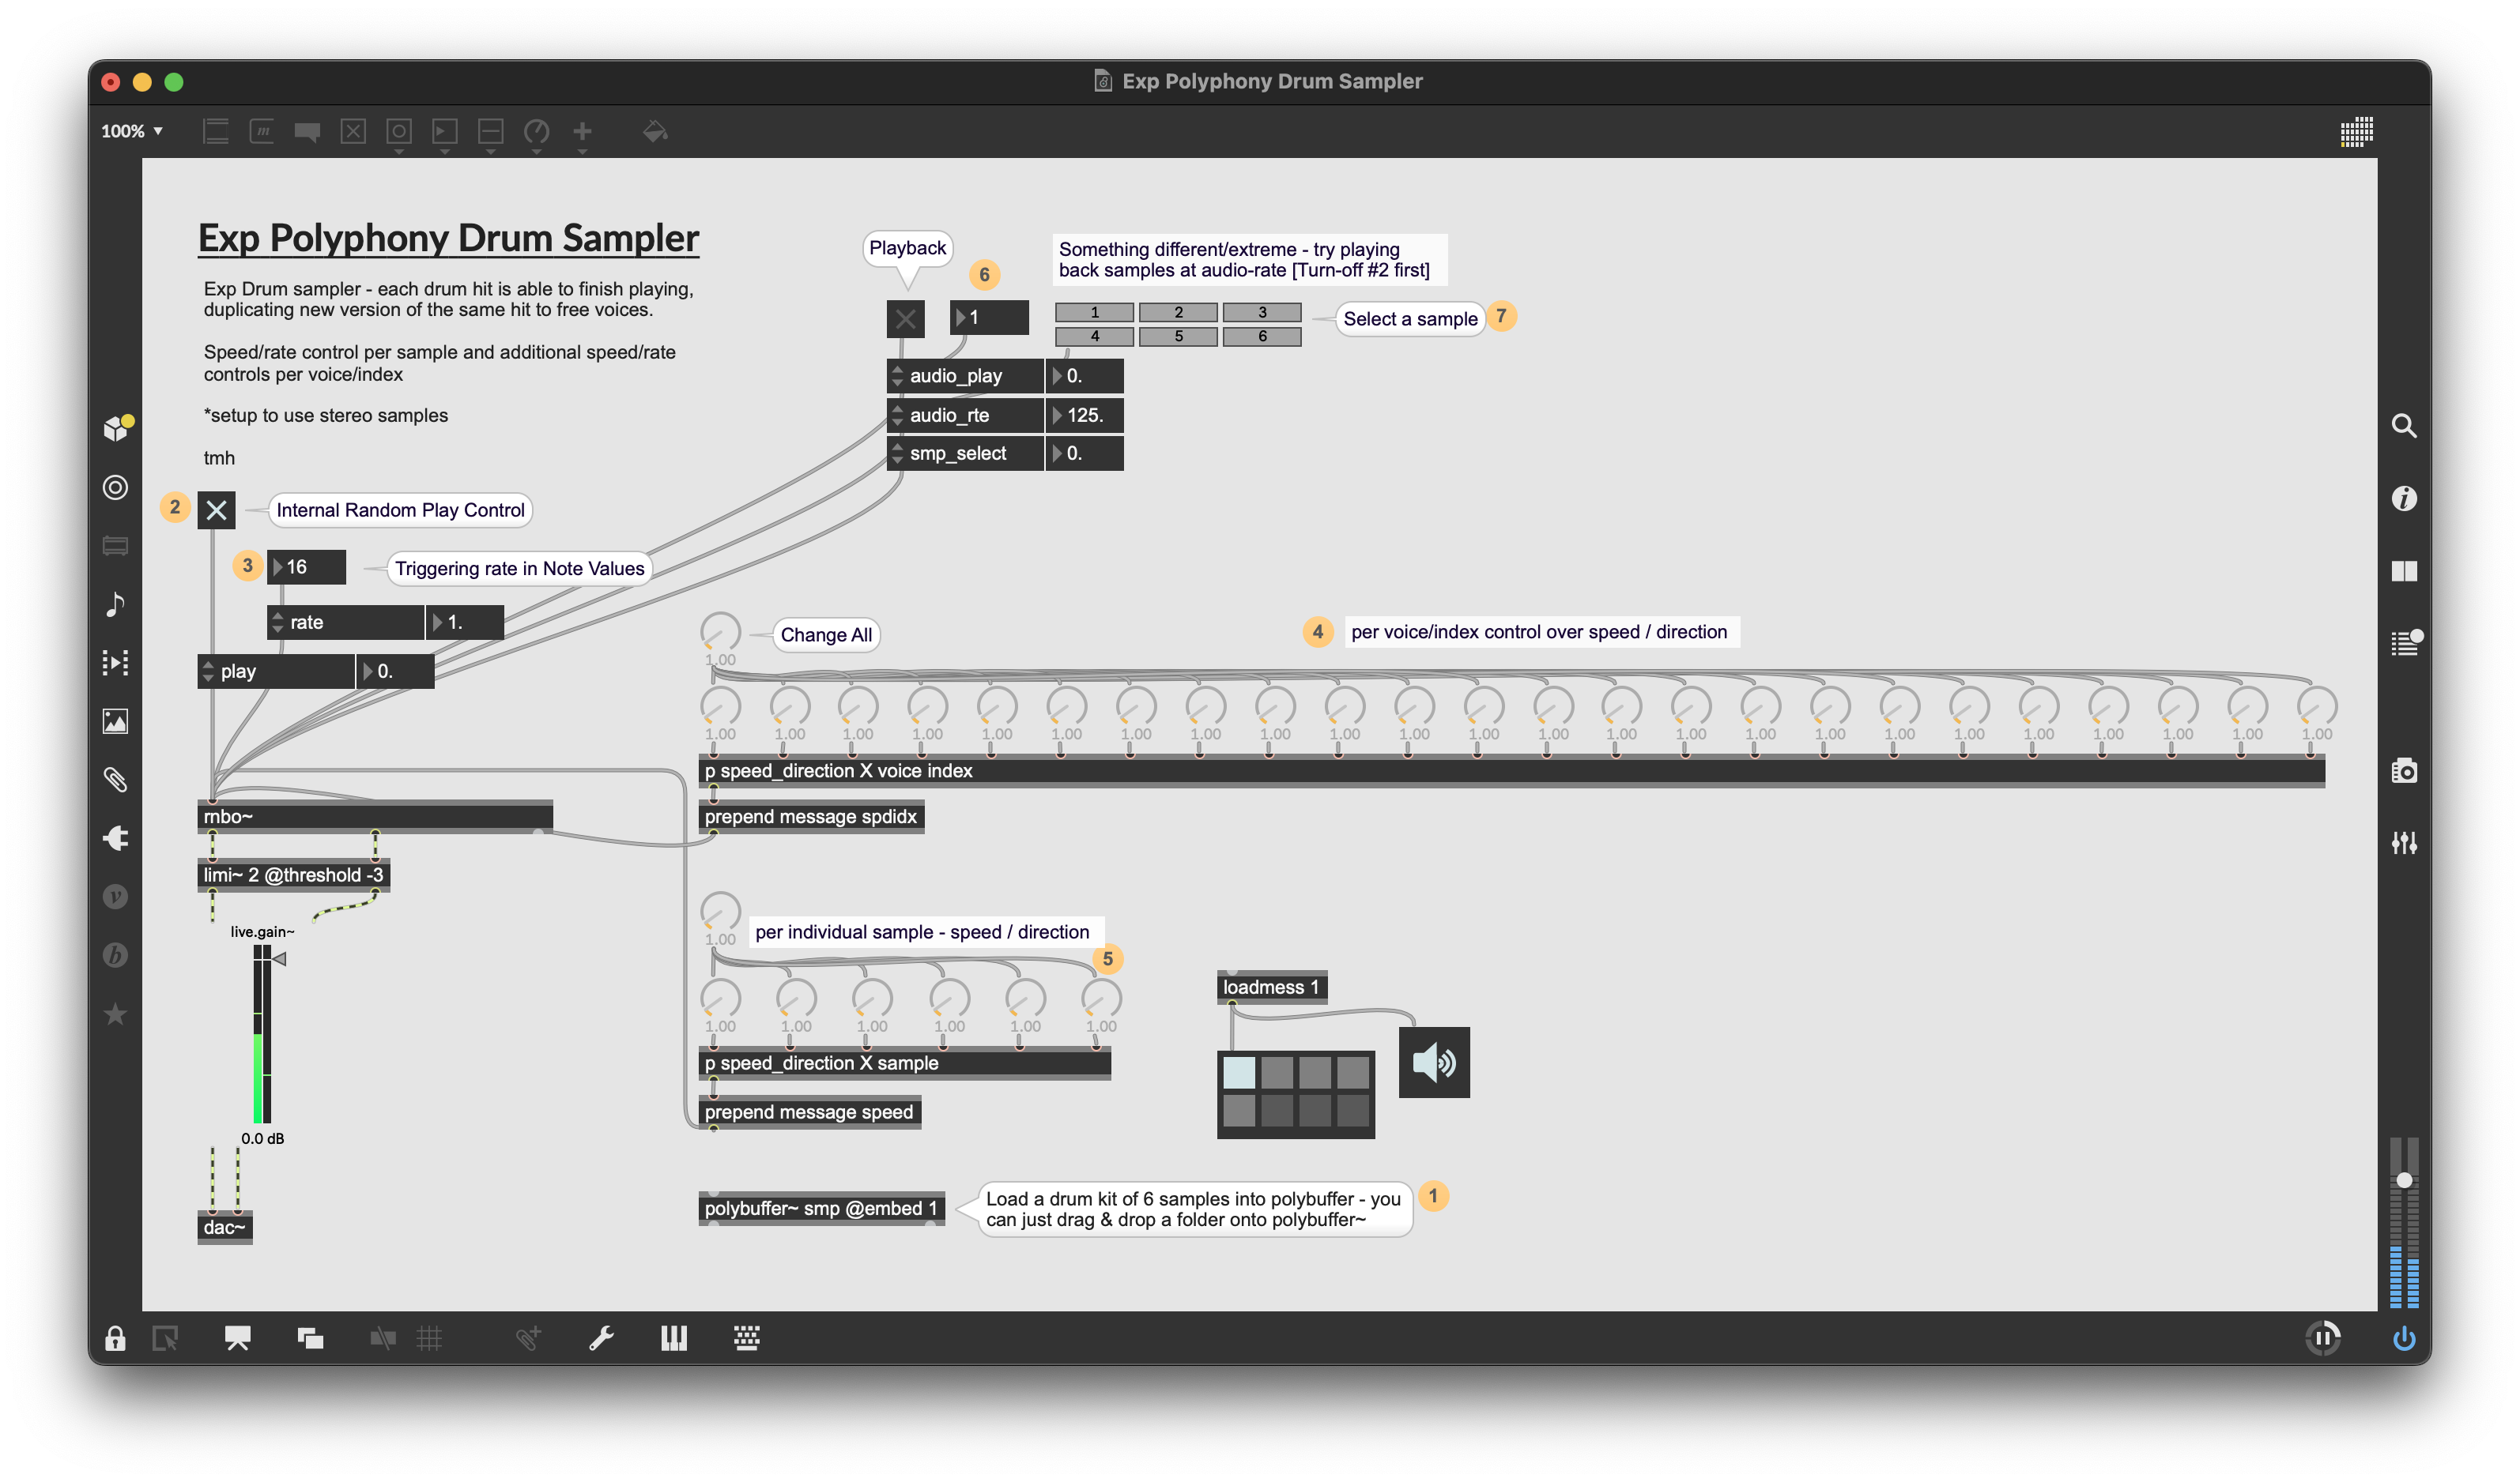Toggle the audio power button

pyautogui.click(x=2404, y=1338)
